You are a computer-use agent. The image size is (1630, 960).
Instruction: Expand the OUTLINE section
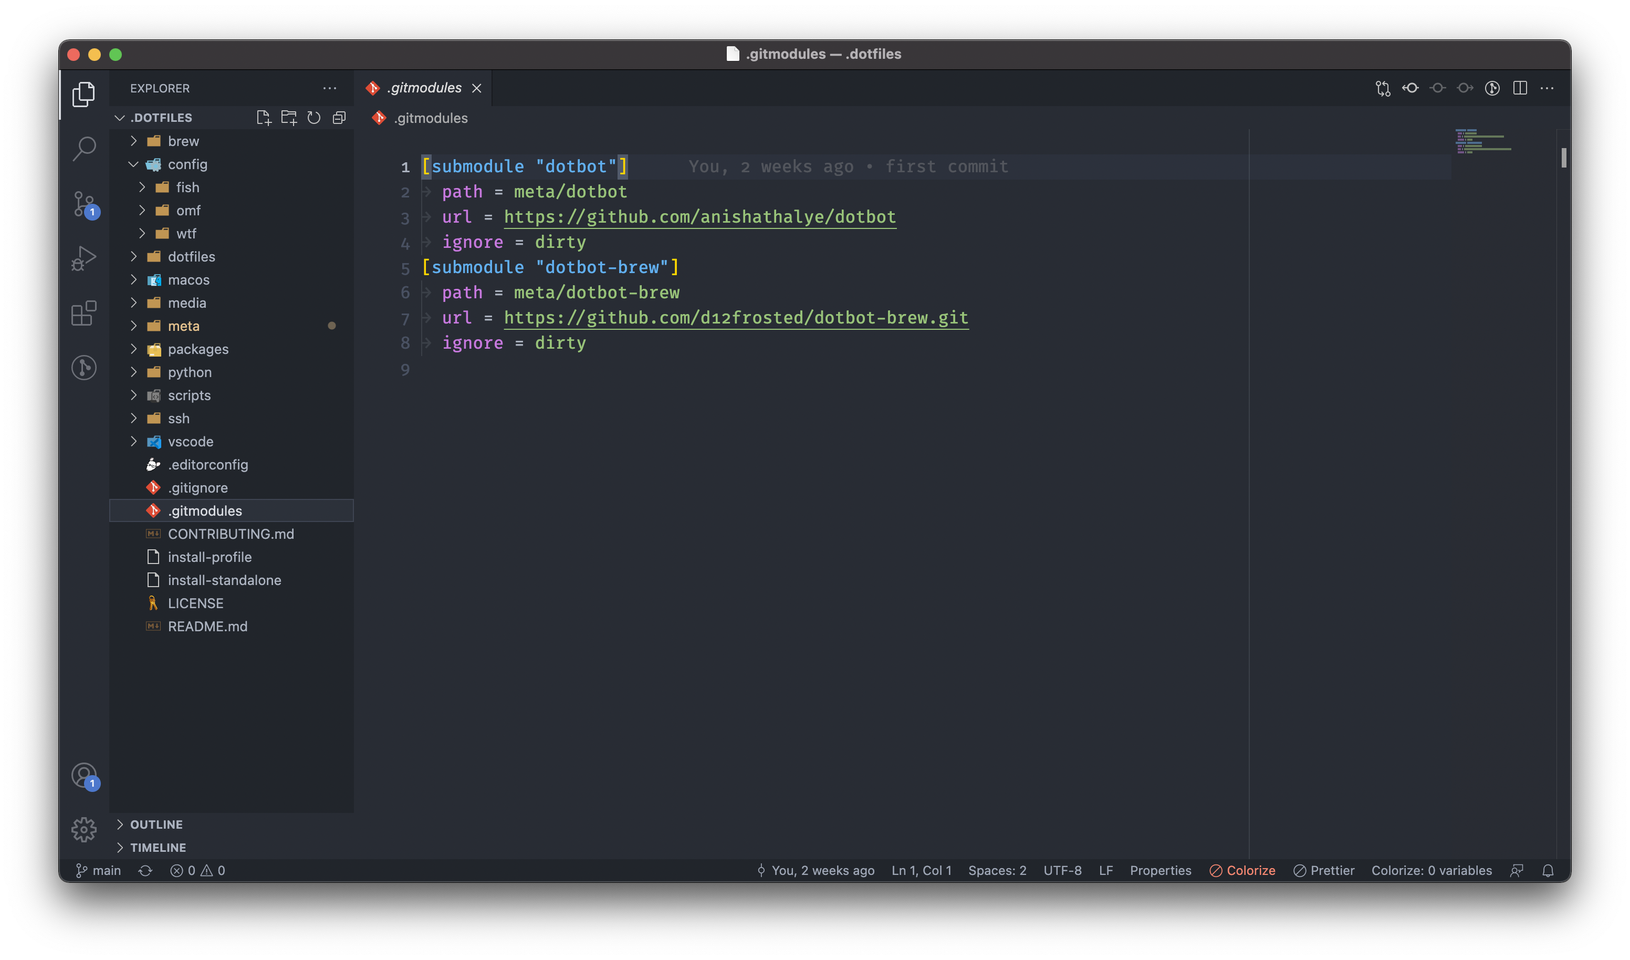coord(156,824)
